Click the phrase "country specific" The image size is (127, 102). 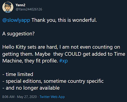pyautogui.click(x=86, y=81)
